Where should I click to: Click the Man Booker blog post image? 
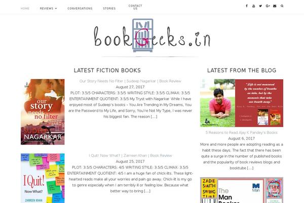tap(242, 190)
